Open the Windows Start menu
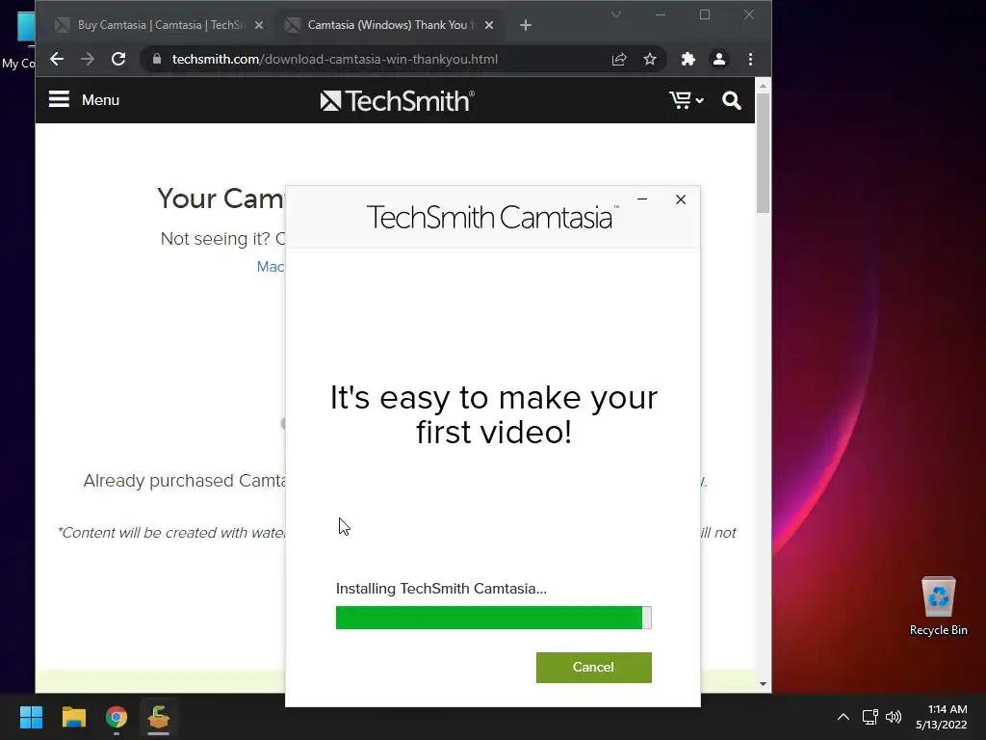This screenshot has height=740, width=986. [x=31, y=717]
